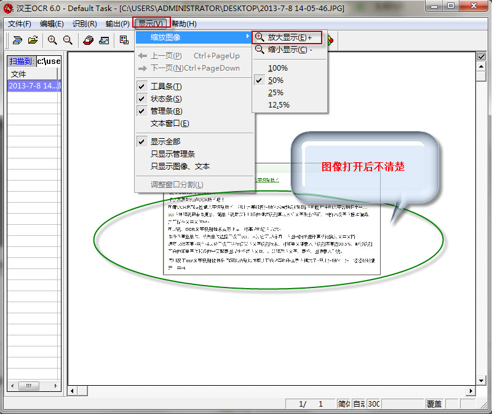This screenshot has height=414, width=492.
Task: Choose 100% from the zoom list
Action: 278,68
